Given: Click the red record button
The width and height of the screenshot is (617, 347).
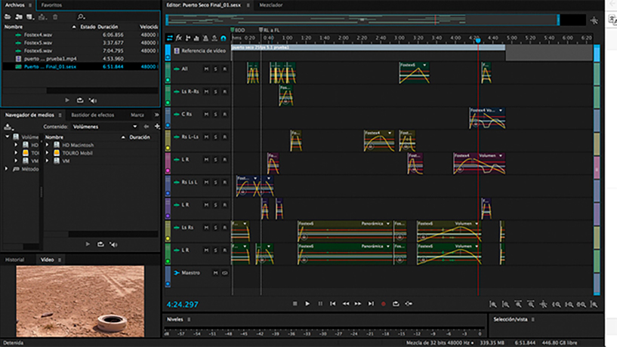Looking at the screenshot, I should click(x=383, y=304).
